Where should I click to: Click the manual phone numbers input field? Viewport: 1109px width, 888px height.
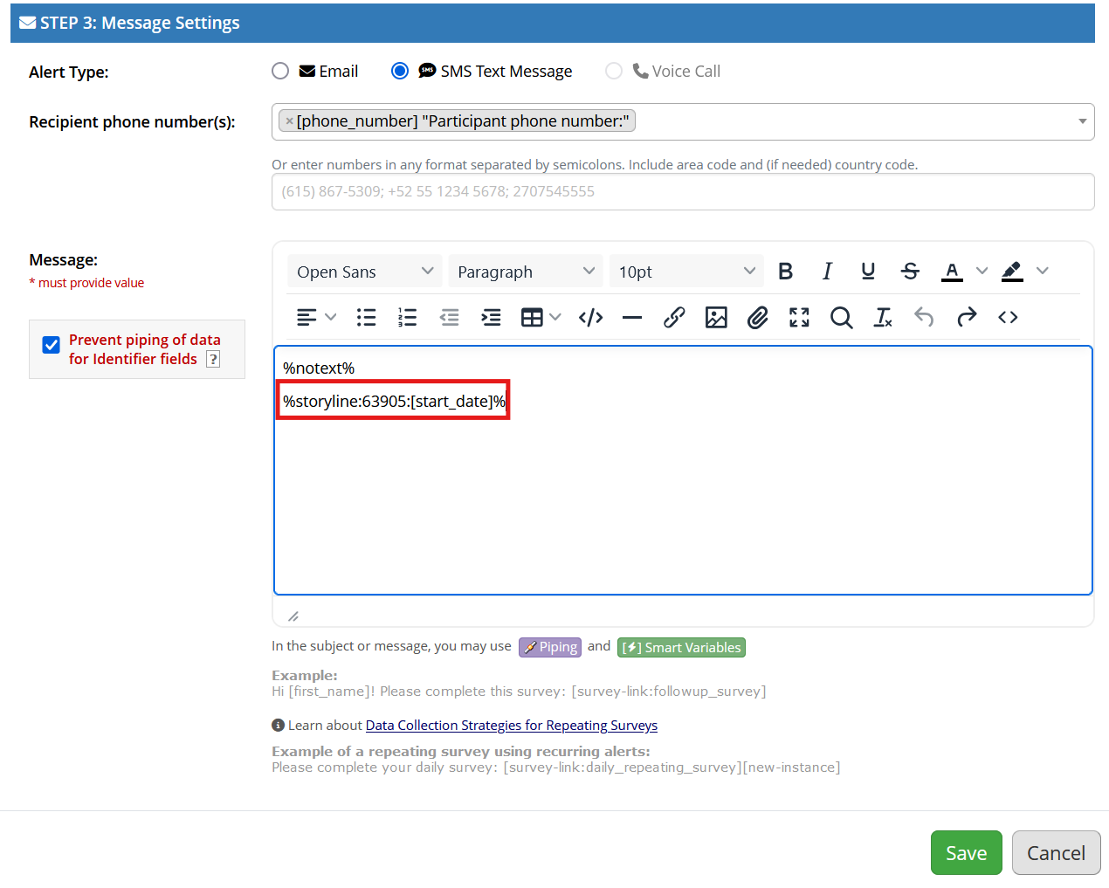pyautogui.click(x=683, y=191)
